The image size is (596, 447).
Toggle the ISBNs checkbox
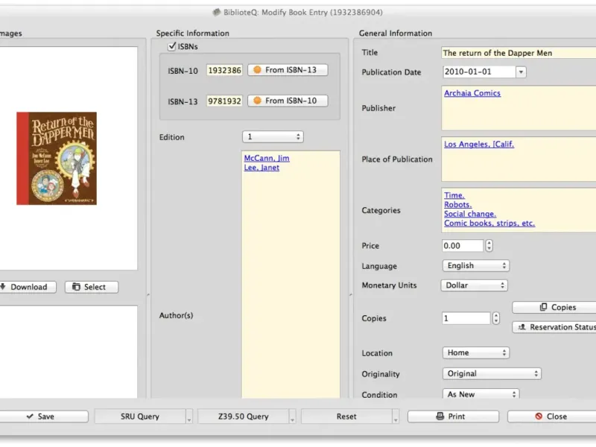172,46
